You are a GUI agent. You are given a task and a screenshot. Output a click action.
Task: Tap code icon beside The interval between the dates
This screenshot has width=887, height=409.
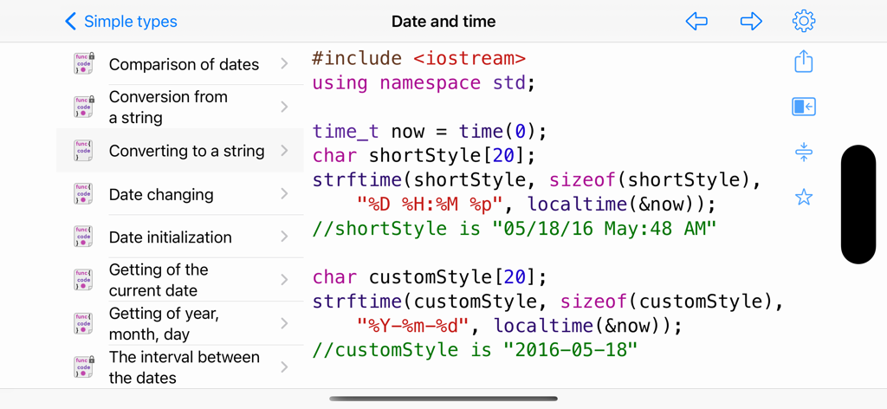(84, 367)
